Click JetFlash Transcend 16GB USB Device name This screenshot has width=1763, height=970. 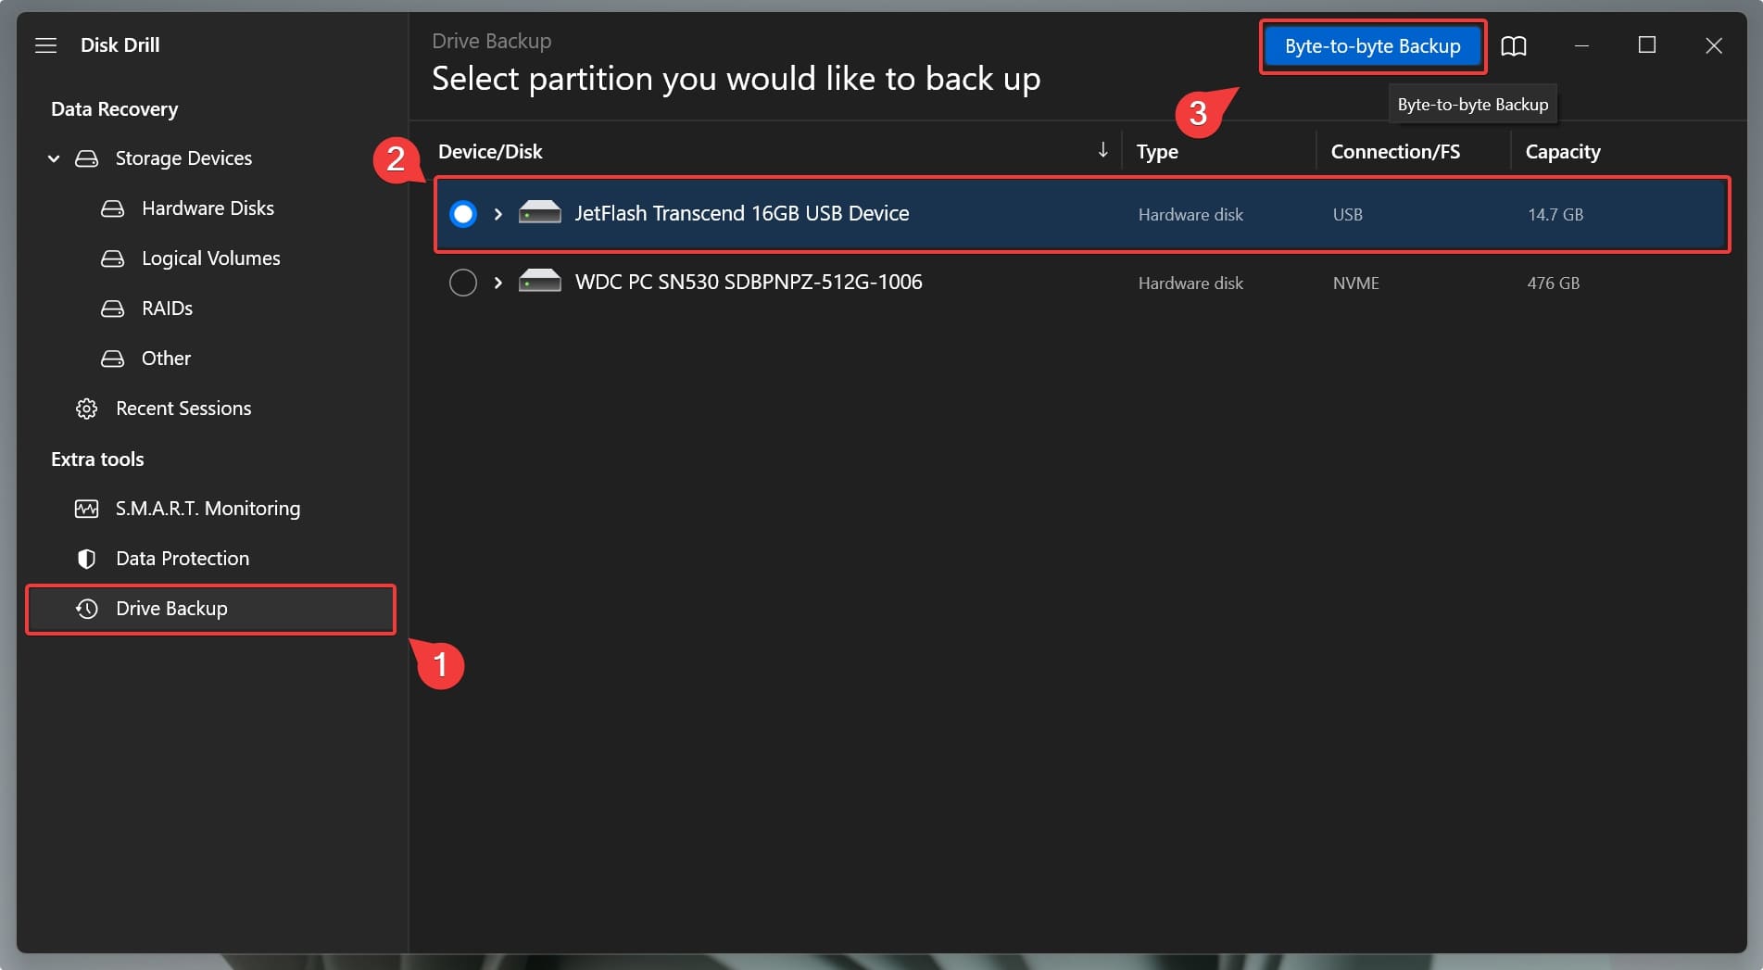tap(742, 214)
